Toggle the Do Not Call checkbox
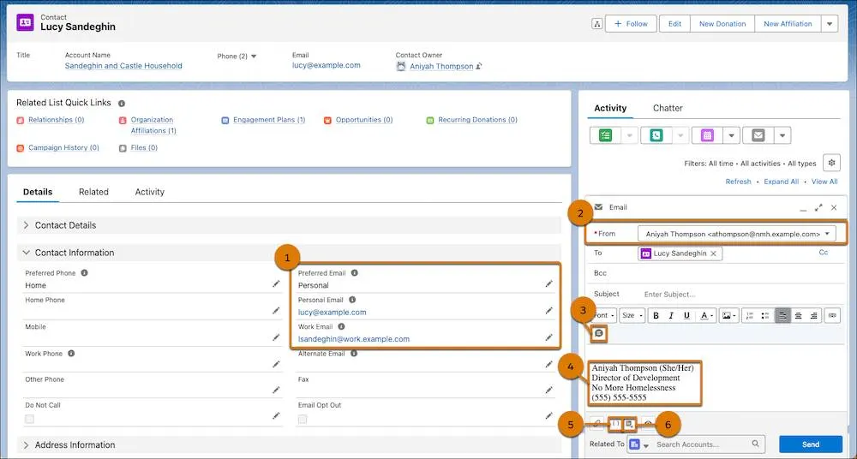The image size is (857, 459). [x=29, y=419]
